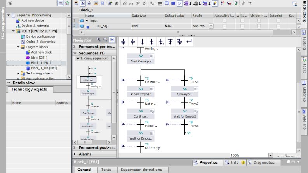Viewport: 308px width, 173px height.
Task: Check Writable checkbox for OFF_SQ
Action: [242, 26]
